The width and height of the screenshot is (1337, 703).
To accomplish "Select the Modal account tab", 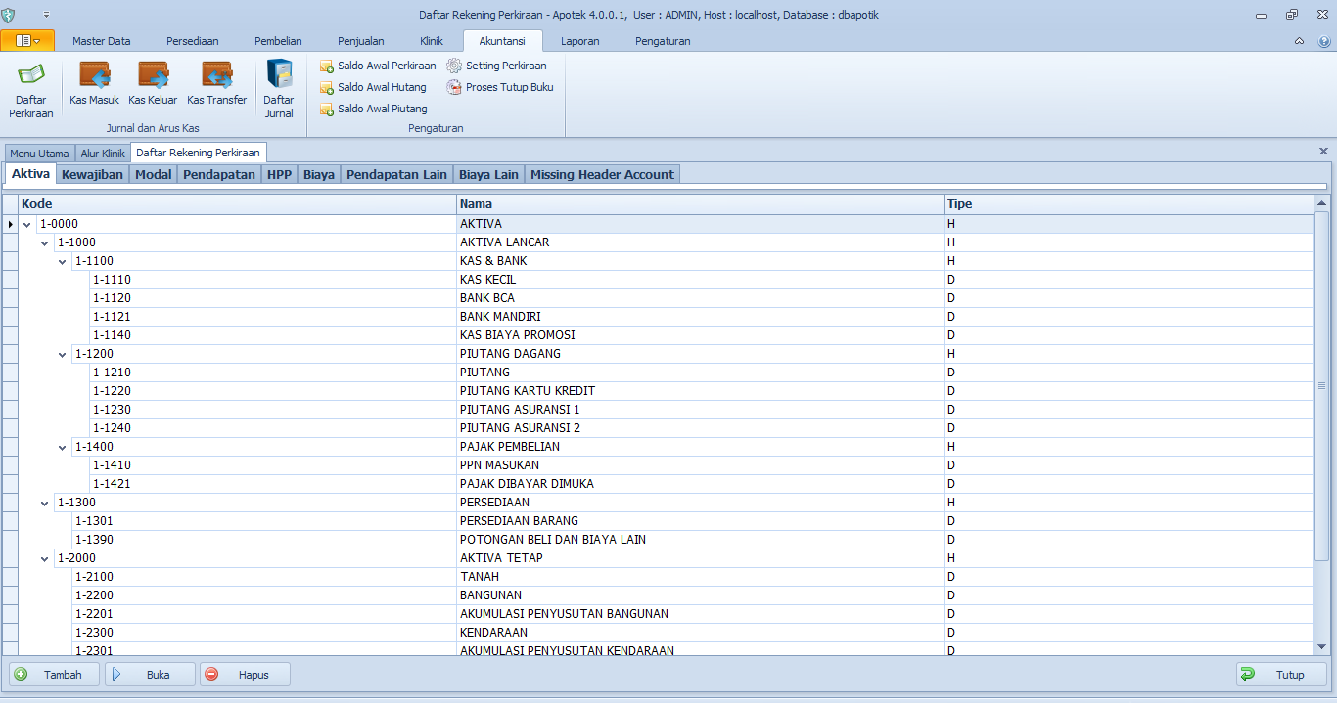I will point(153,174).
